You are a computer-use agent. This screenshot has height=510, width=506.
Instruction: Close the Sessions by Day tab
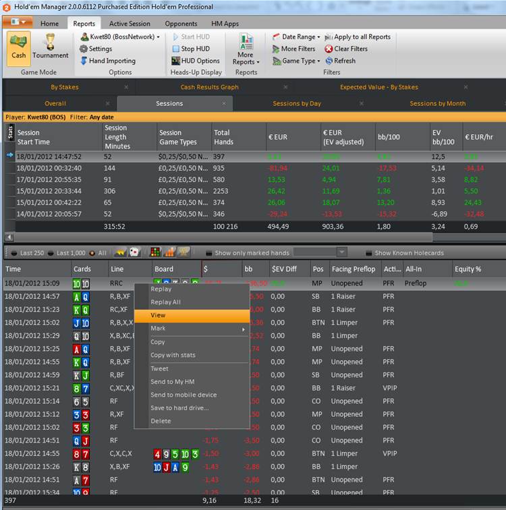pyautogui.click(x=362, y=103)
